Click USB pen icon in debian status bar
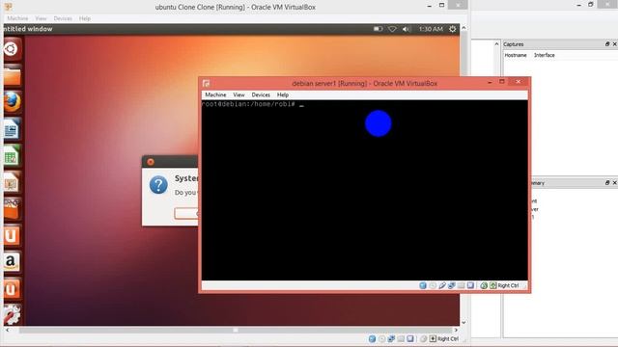 click(442, 285)
